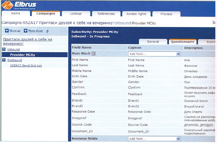Open the Business fields Add field dropdown
Viewport: 217px width, 143px height.
coord(178,139)
